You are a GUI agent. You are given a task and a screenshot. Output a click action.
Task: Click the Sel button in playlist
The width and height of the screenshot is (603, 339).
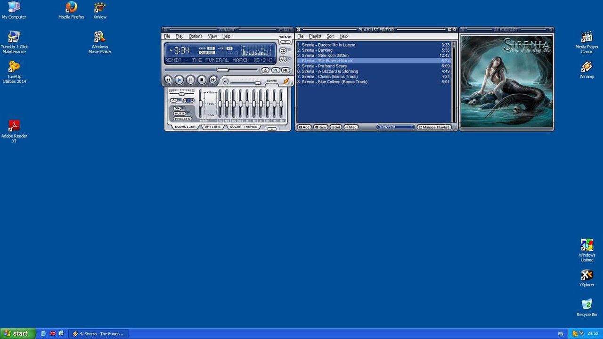tap(335, 127)
